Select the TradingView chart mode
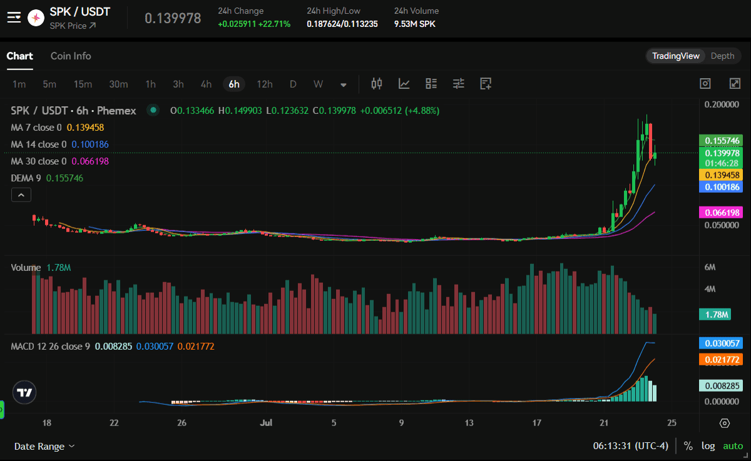This screenshot has height=461, width=751. tap(676, 56)
